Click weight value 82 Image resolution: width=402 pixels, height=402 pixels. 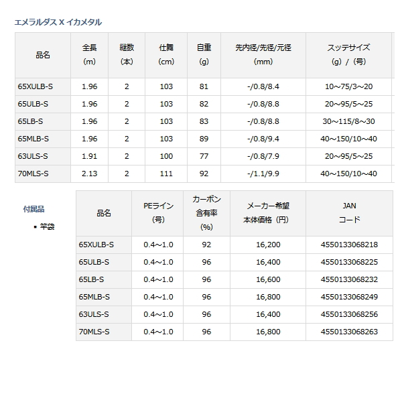point(204,104)
